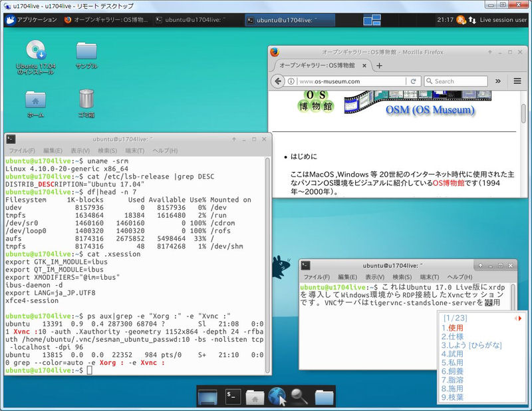Choose candidate 8.施用
Viewport: 532px width, 411px height.
tap(452, 388)
